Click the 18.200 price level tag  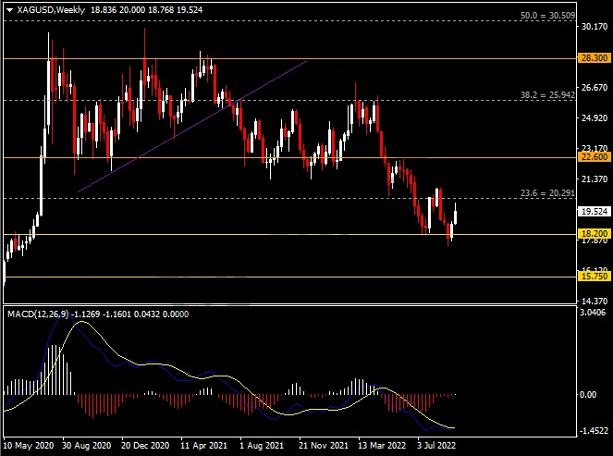point(591,235)
